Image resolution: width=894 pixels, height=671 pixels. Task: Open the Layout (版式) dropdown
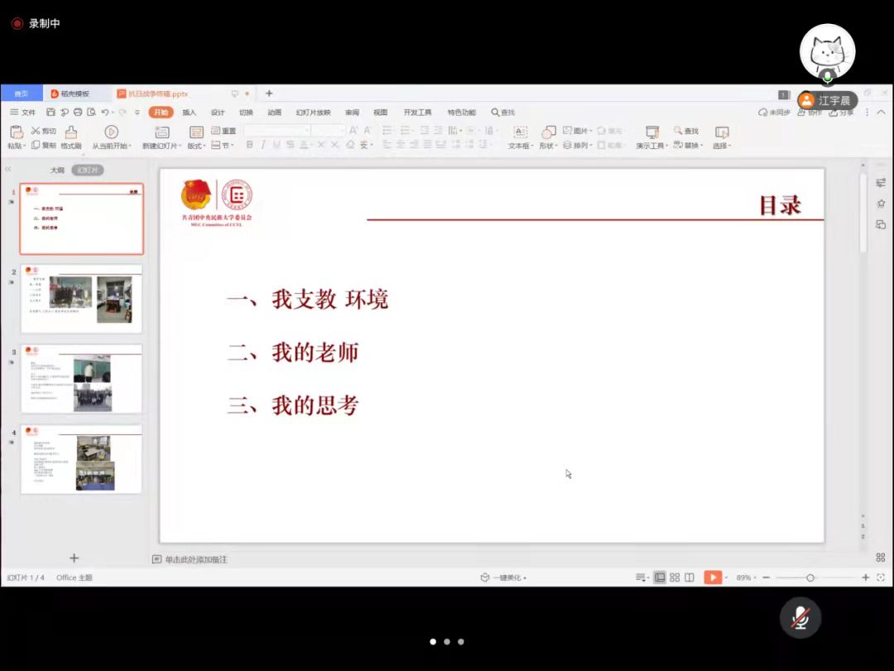coord(197,146)
